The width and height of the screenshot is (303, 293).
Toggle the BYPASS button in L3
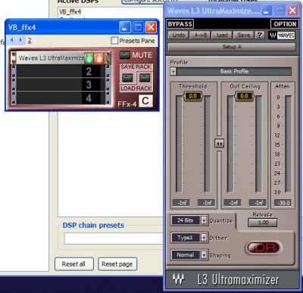180,24
